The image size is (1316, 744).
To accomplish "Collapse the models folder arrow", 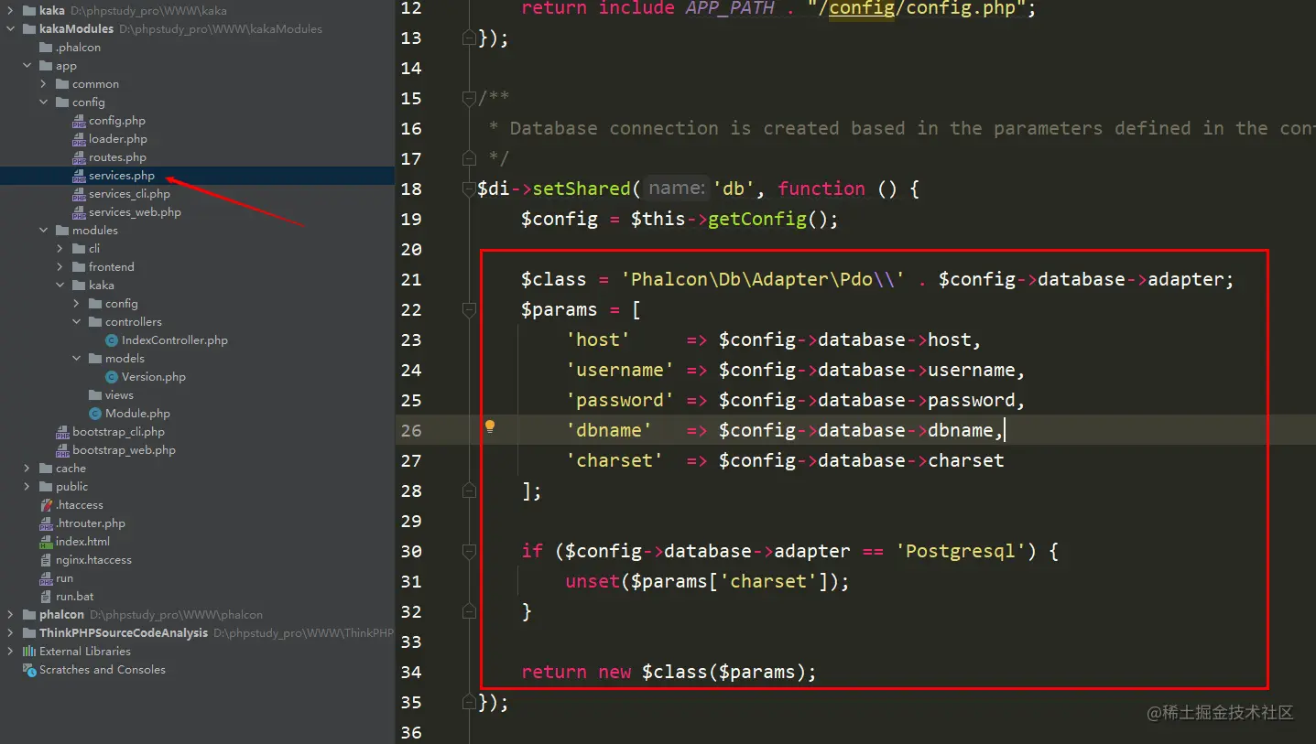I will point(76,359).
